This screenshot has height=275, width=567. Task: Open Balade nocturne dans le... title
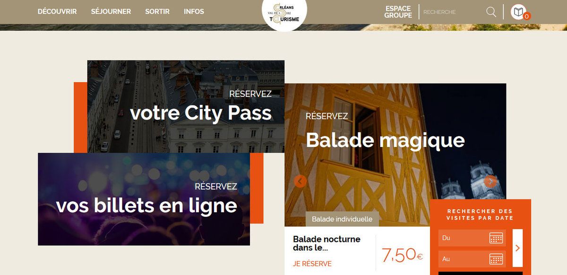click(326, 243)
